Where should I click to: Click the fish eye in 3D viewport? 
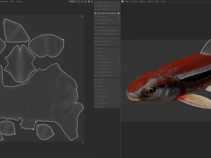coord(151,91)
